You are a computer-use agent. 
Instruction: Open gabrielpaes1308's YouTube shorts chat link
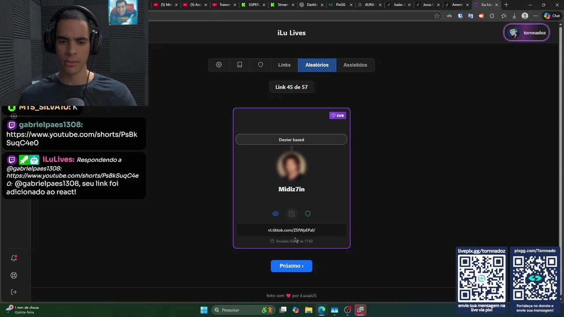pos(72,139)
